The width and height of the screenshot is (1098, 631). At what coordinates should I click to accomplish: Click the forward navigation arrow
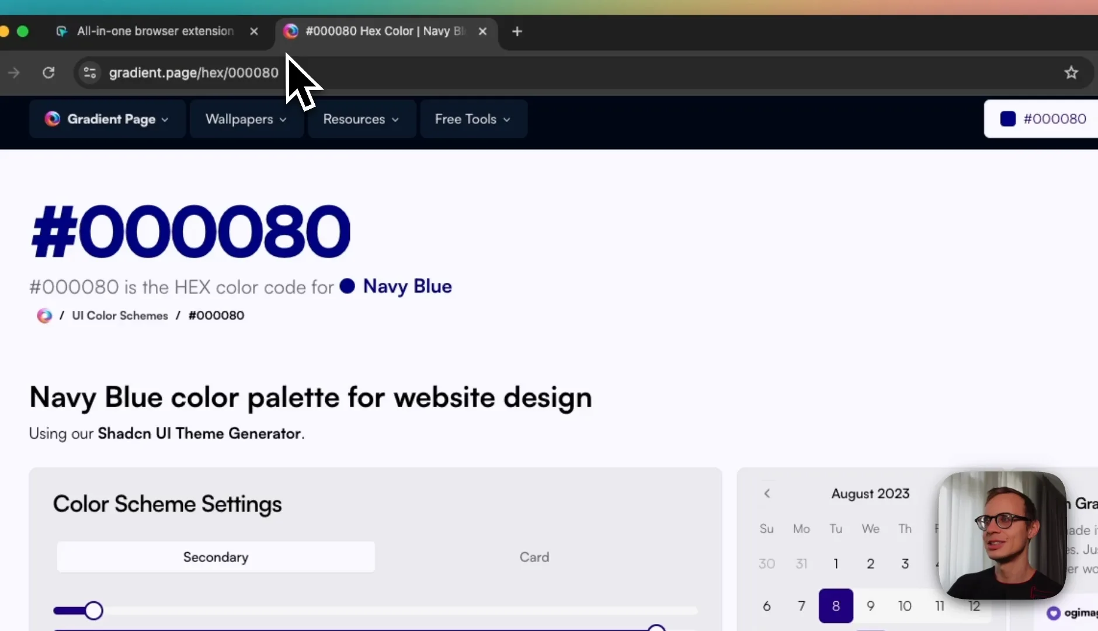pyautogui.click(x=14, y=72)
